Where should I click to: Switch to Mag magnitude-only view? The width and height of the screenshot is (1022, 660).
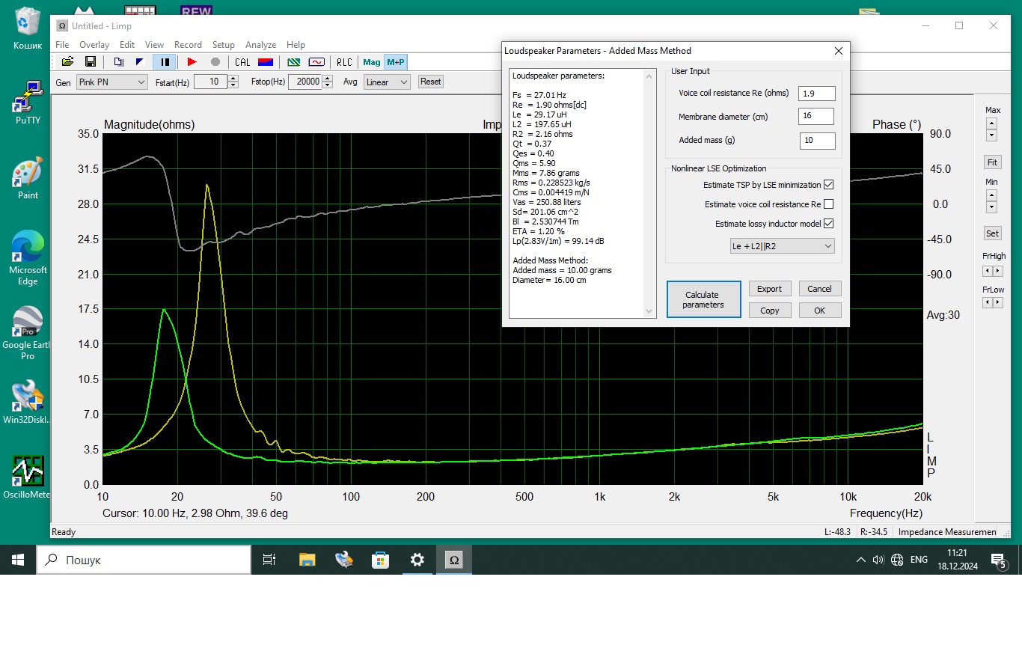point(371,62)
